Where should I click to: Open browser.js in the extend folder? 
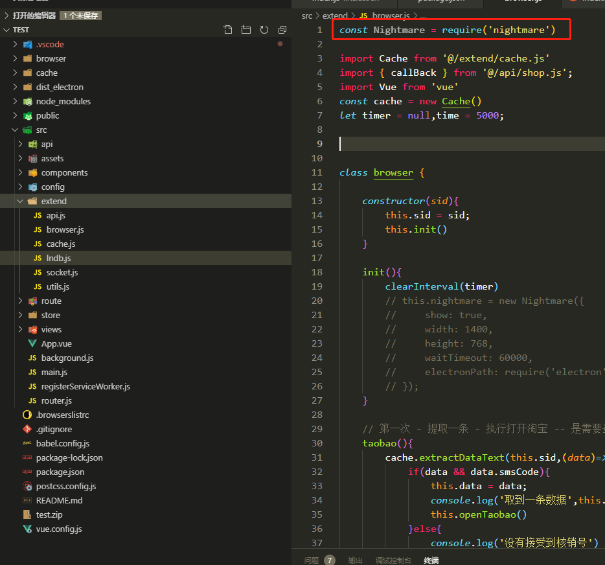coord(65,229)
